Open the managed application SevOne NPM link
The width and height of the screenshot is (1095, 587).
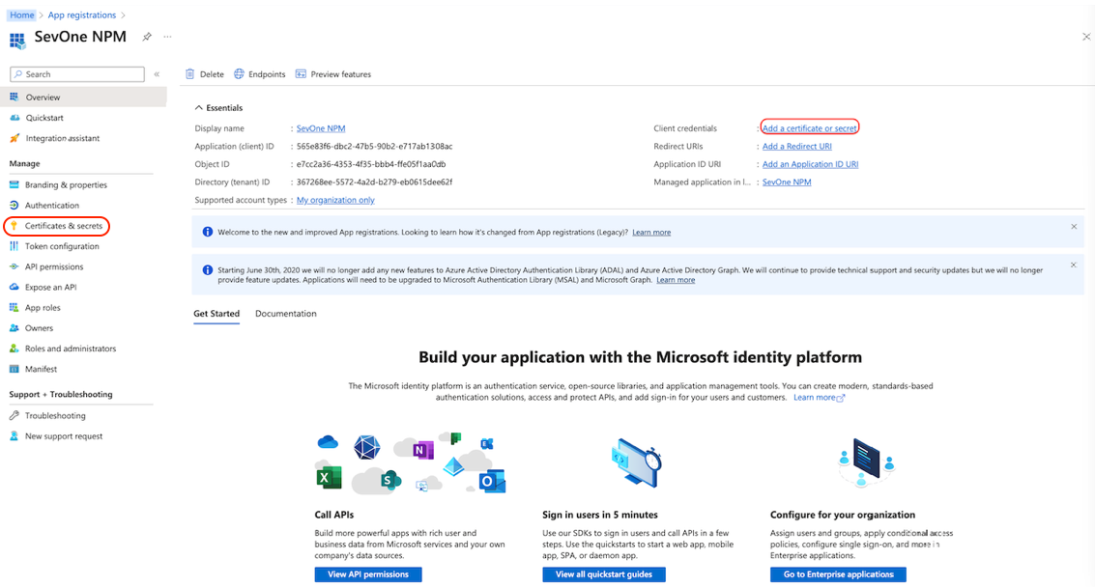[787, 182]
